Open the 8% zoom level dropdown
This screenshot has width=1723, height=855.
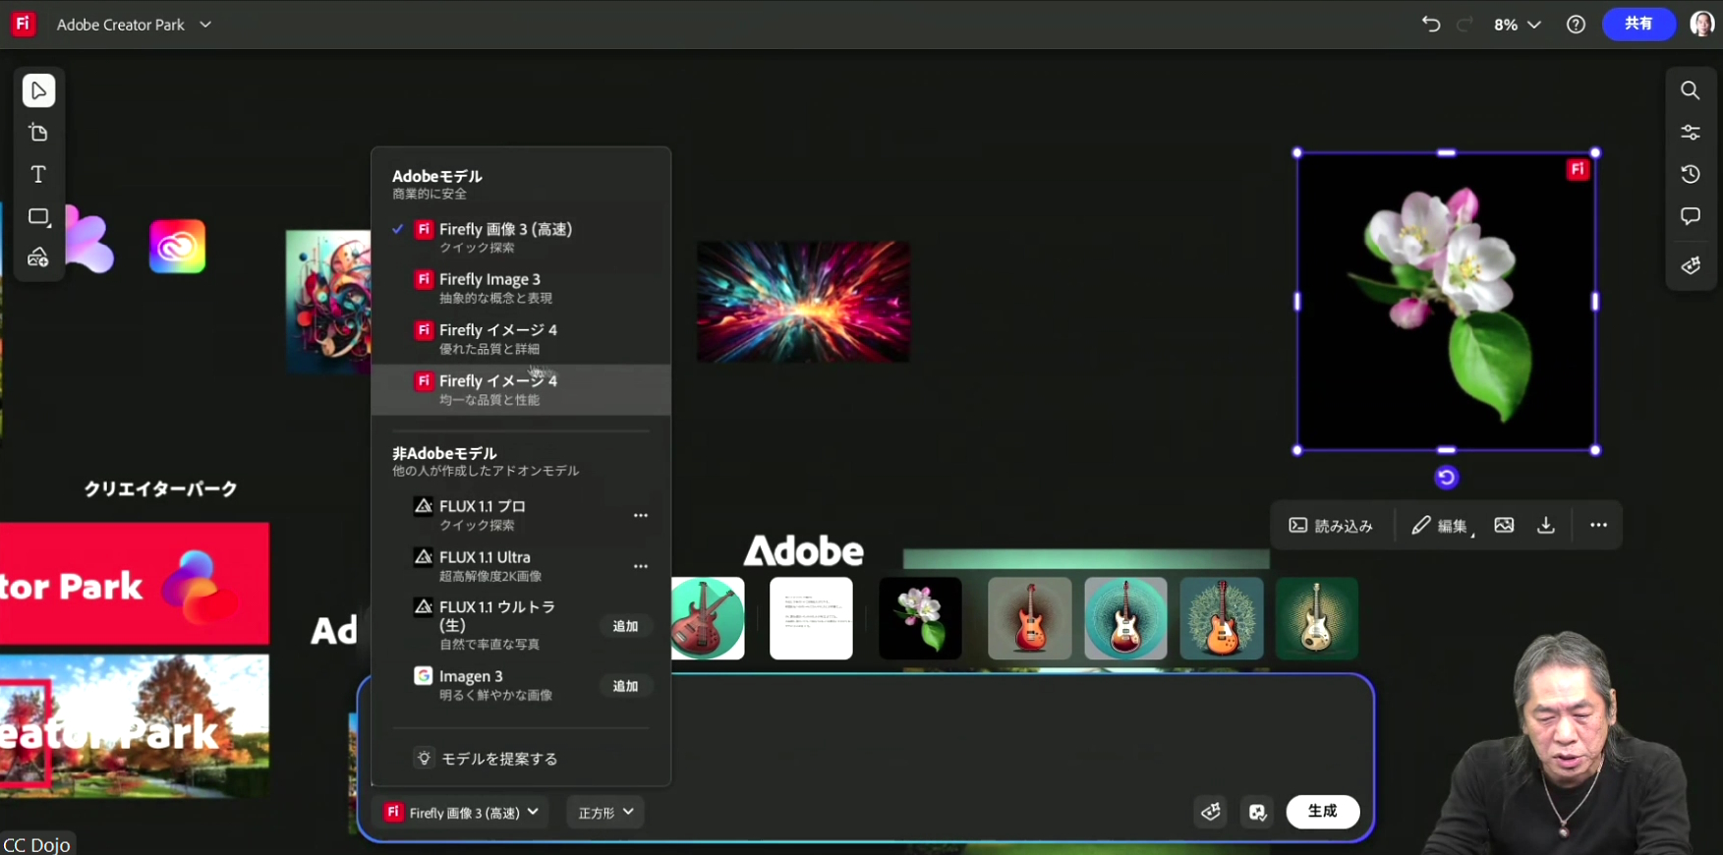(1517, 25)
